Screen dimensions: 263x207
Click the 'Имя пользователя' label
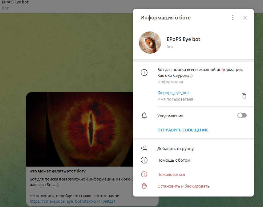(175, 99)
